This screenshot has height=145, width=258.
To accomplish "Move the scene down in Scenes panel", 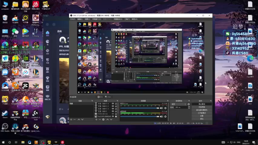I will (82, 120).
